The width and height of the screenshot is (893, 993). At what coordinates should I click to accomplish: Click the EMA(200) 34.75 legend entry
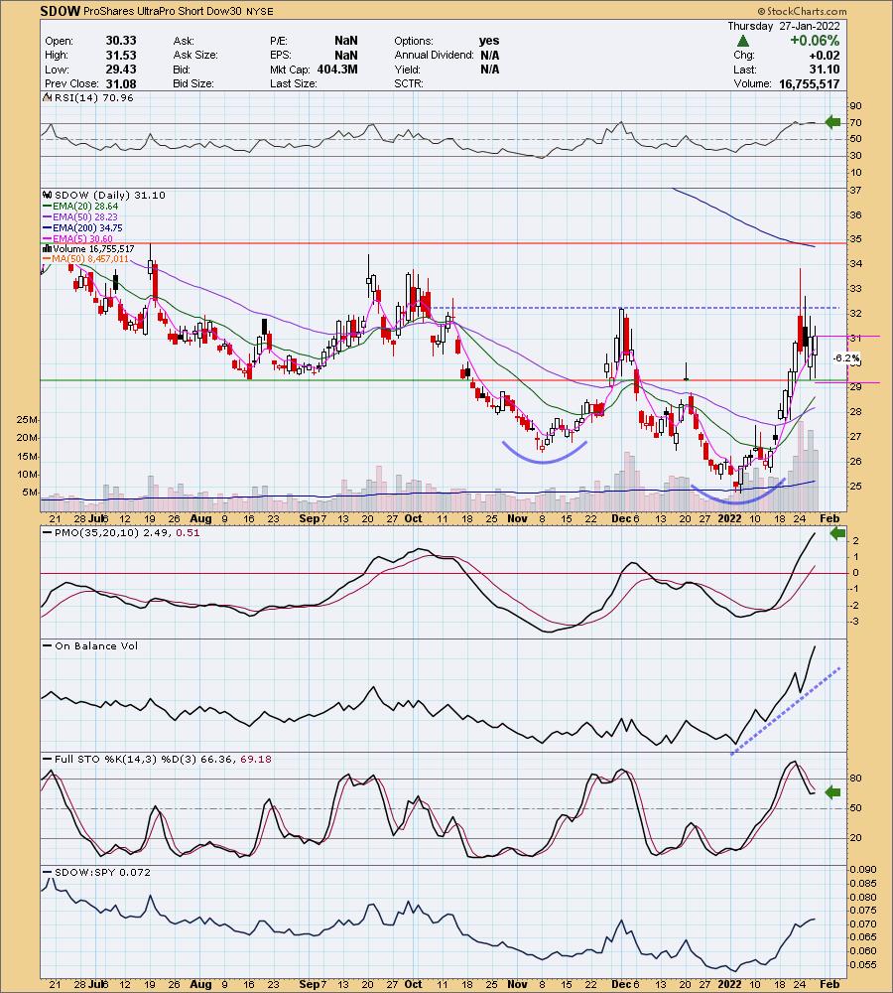(x=88, y=227)
